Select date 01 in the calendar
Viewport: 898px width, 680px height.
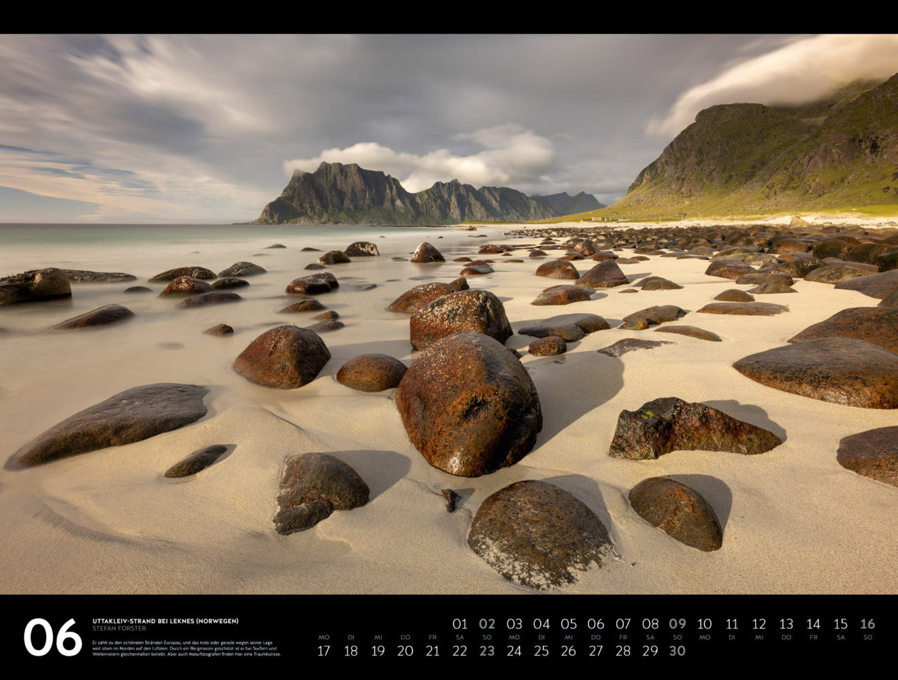click(460, 624)
